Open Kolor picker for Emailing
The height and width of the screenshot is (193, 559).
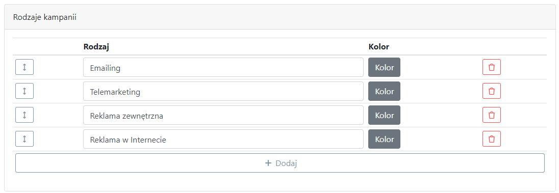pos(385,67)
